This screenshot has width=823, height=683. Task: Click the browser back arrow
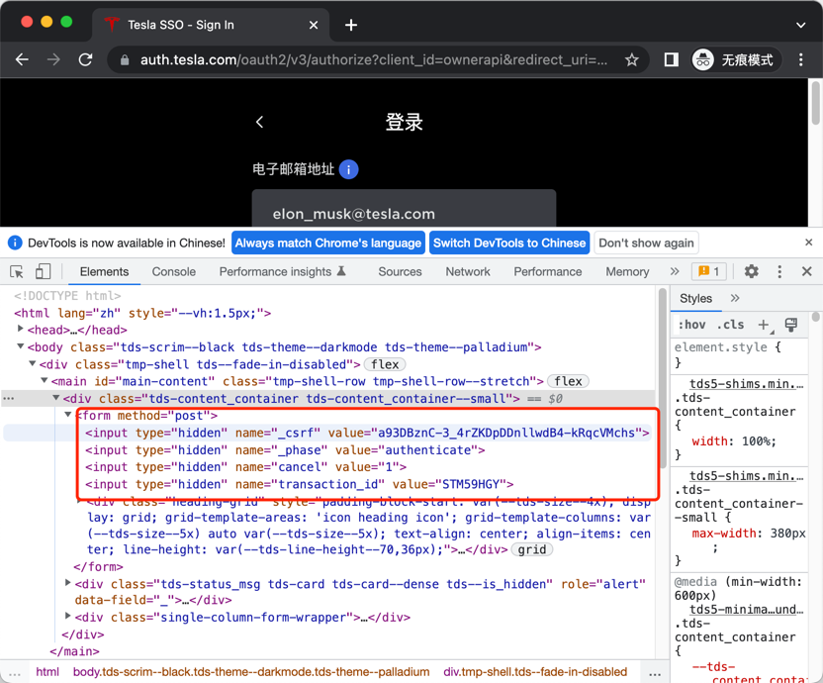click(x=22, y=60)
